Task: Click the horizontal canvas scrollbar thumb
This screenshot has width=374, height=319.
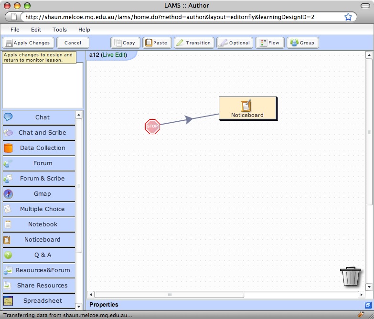Action: pos(168,294)
